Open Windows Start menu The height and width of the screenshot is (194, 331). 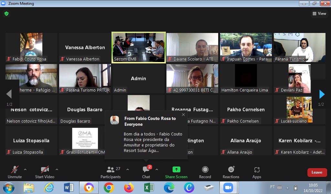click(x=8, y=188)
